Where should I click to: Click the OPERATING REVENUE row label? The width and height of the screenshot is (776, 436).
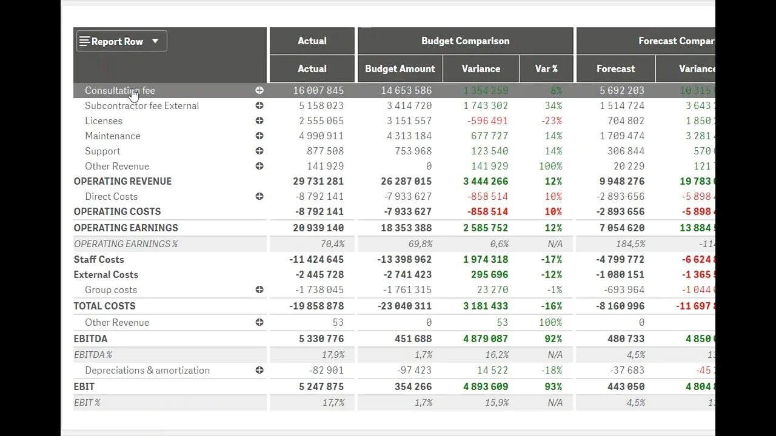pyautogui.click(x=122, y=181)
